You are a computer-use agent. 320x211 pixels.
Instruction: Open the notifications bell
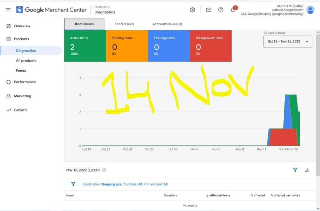(233, 10)
